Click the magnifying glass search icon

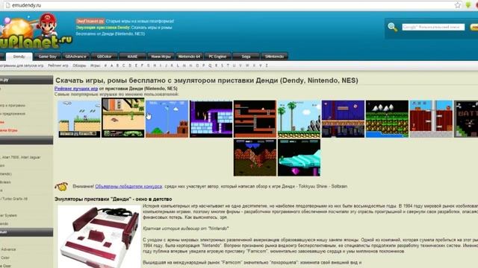(393, 27)
